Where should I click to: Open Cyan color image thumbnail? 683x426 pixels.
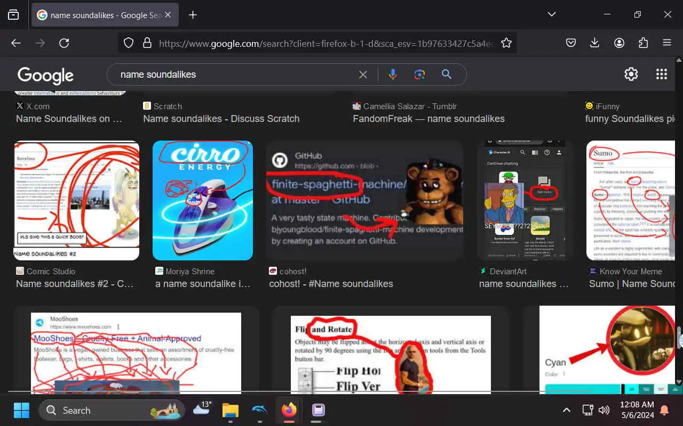607,350
